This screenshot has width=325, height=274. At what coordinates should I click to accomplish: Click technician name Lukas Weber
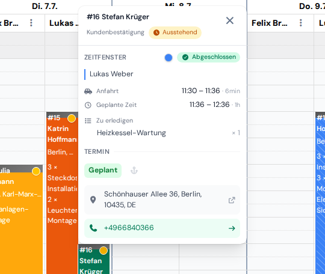point(111,74)
